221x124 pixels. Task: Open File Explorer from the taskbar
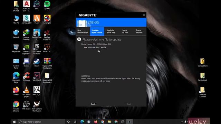point(109,122)
